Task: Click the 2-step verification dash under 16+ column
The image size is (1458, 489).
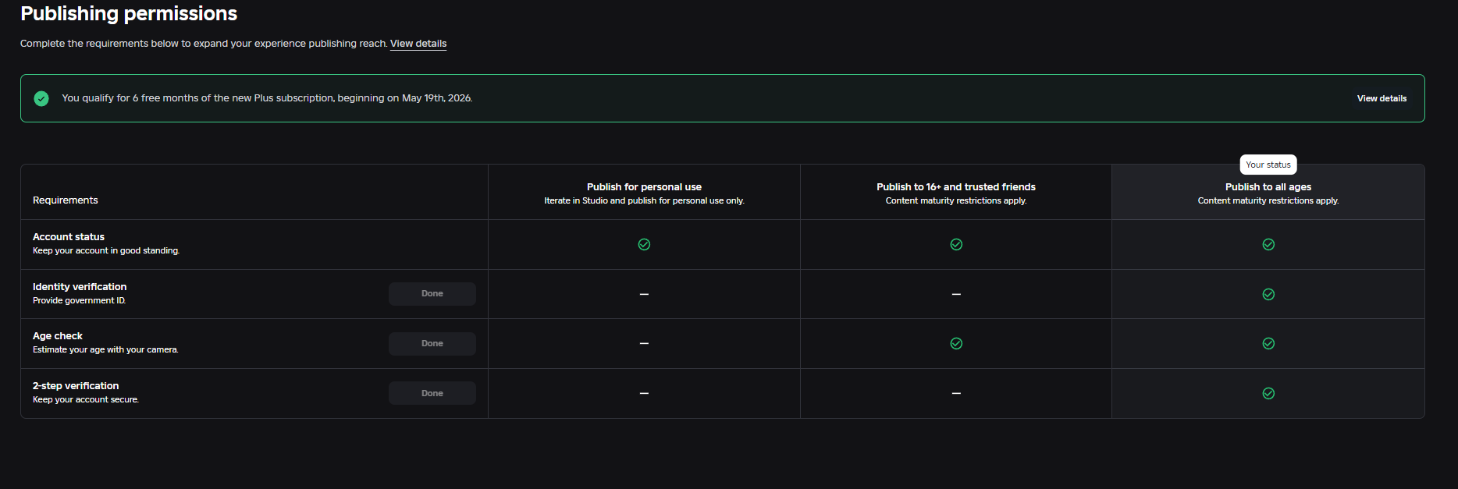Action: (x=956, y=393)
